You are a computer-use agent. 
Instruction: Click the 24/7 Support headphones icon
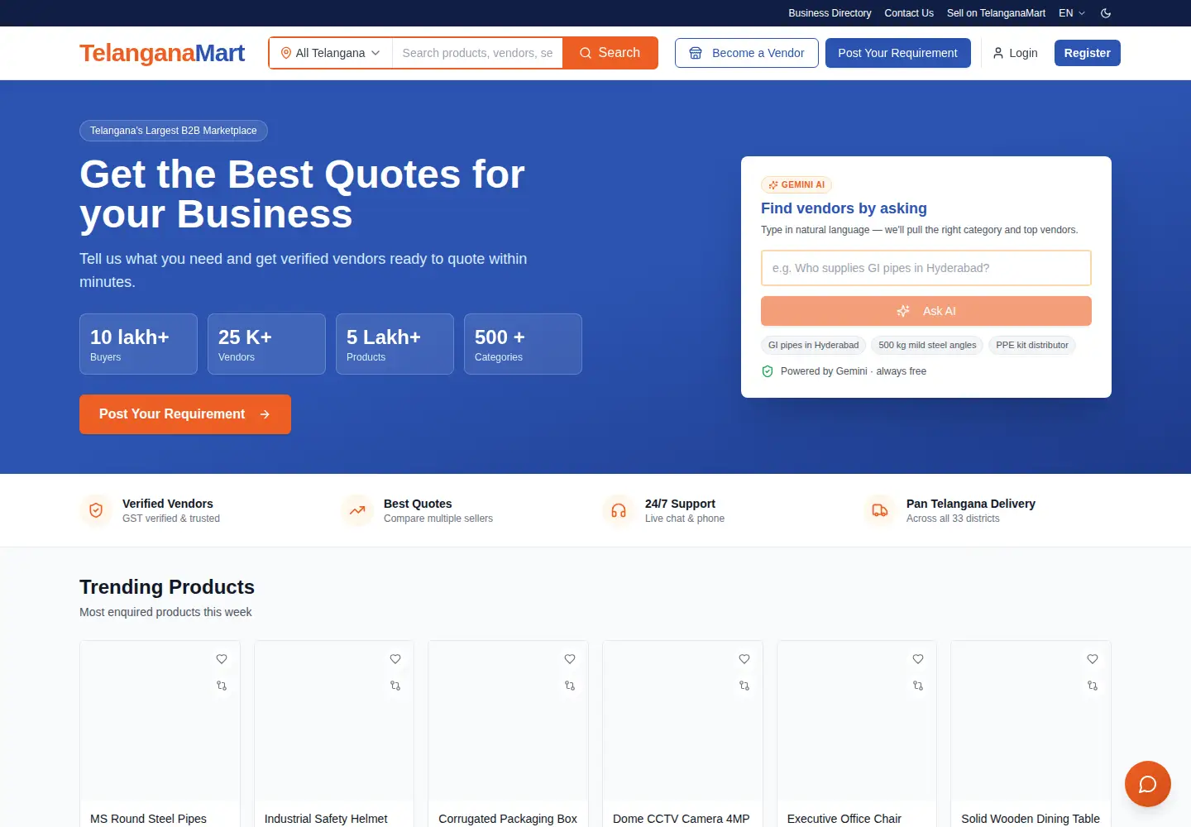[619, 510]
